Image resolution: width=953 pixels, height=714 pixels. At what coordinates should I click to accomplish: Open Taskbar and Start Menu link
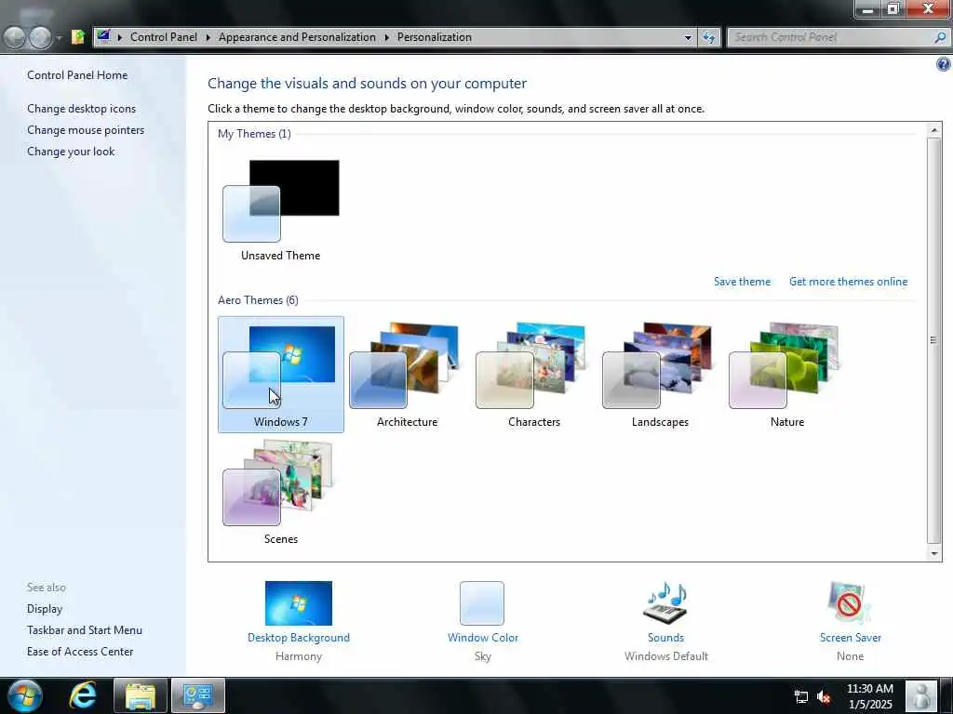(x=85, y=630)
